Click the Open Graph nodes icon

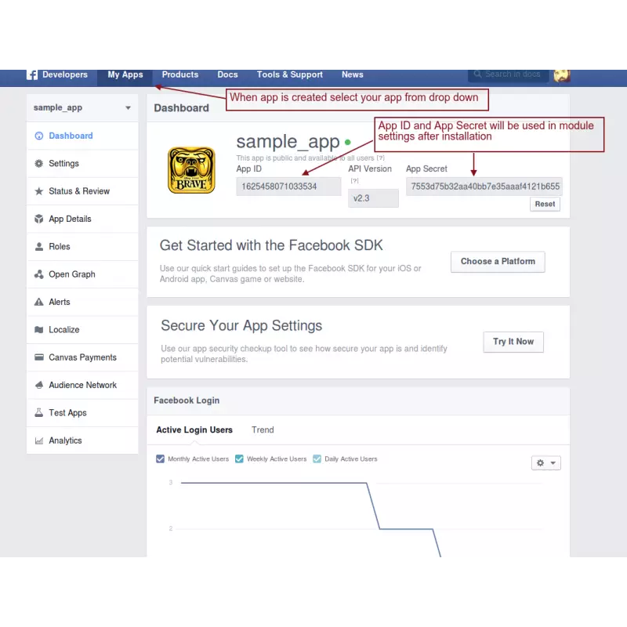point(38,274)
